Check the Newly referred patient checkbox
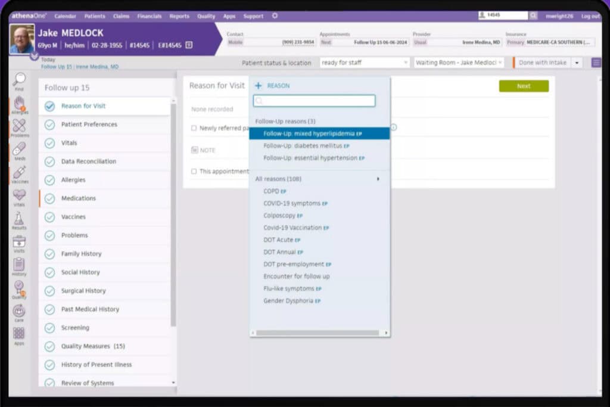This screenshot has width=610, height=407. coord(194,128)
